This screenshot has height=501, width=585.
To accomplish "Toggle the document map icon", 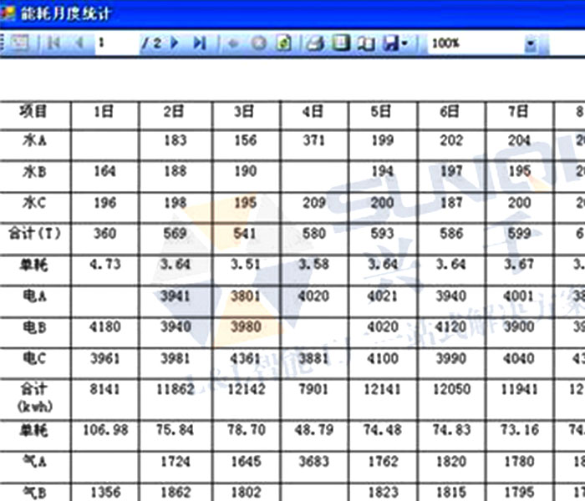I will 18,43.
